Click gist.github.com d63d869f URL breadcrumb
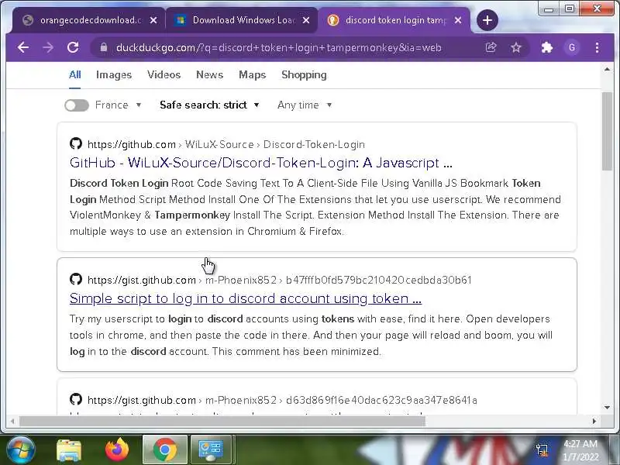The width and height of the screenshot is (620, 465). point(282,400)
